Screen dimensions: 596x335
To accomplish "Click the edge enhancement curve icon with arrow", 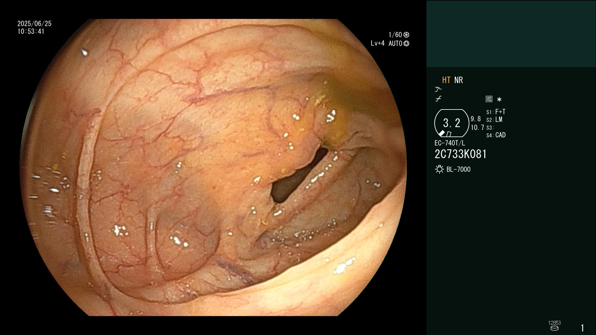I will pos(438,89).
